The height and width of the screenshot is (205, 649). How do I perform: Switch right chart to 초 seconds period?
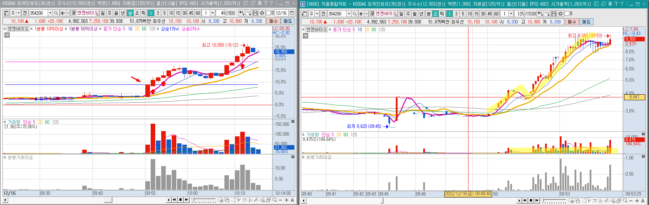pyautogui.click(x=435, y=13)
